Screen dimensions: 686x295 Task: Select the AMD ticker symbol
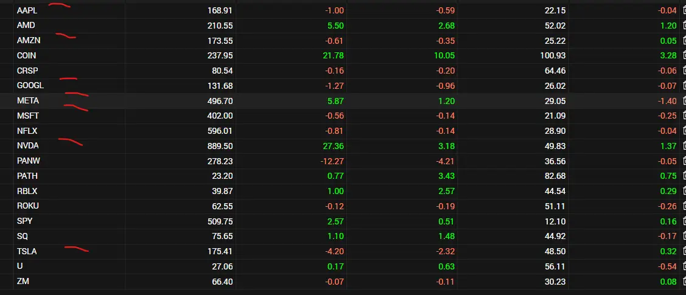[26, 26]
